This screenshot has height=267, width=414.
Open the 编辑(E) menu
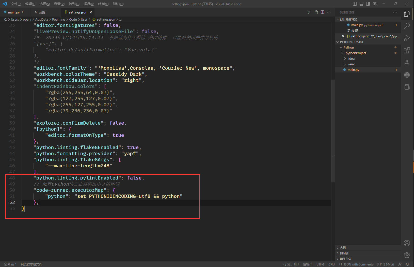pyautogui.click(x=30, y=4)
